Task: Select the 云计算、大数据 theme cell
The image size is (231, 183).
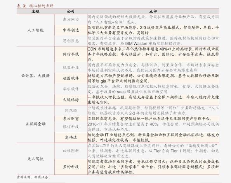Action: (35, 76)
